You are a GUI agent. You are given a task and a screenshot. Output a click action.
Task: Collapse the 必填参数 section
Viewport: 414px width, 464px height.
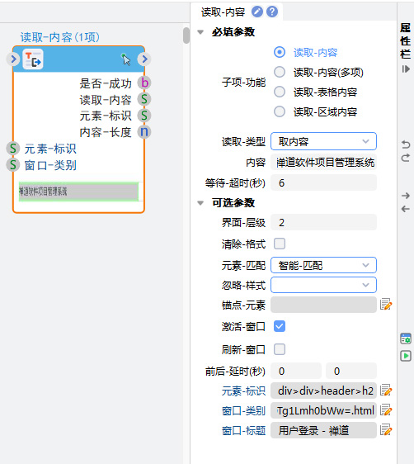(x=200, y=32)
